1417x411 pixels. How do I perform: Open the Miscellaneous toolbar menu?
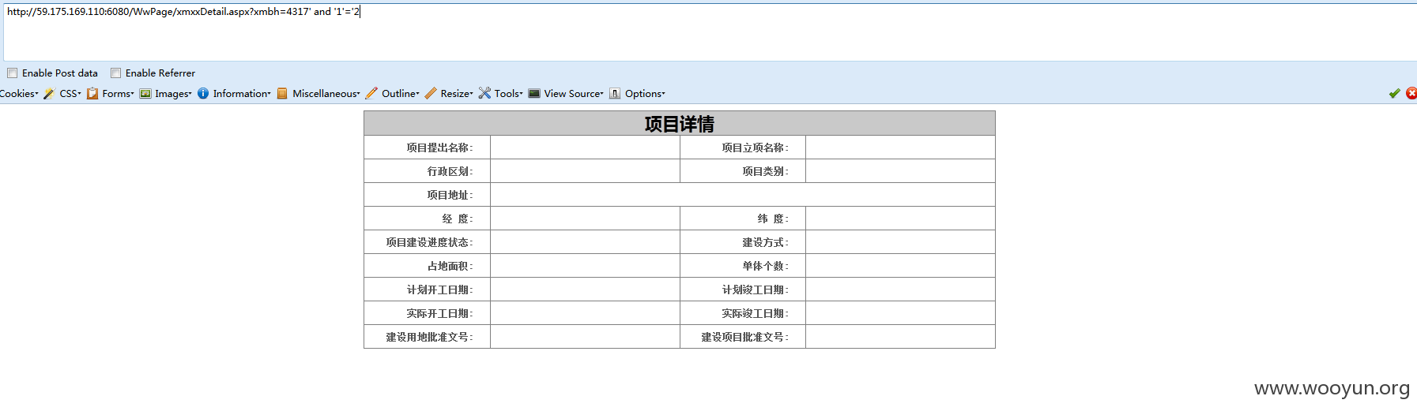(x=326, y=94)
